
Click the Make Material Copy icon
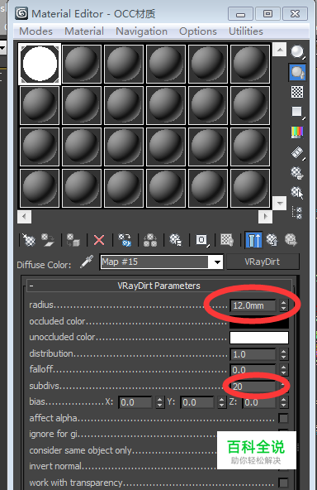click(125, 240)
